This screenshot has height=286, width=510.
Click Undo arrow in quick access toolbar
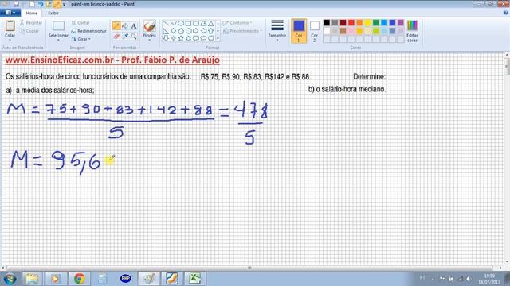(41, 4)
